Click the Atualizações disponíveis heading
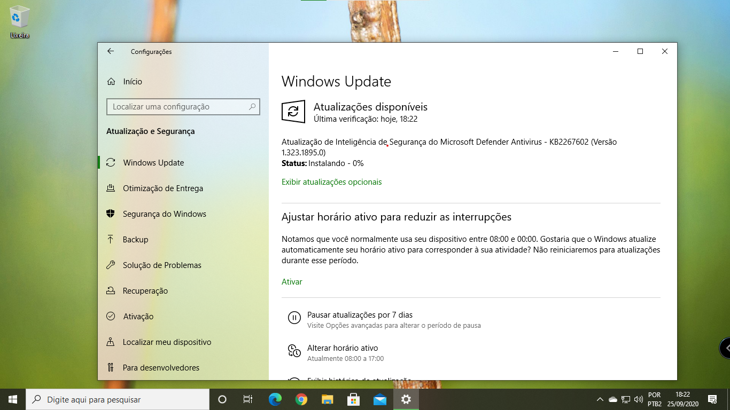Viewport: 730px width, 410px height. tap(370, 107)
